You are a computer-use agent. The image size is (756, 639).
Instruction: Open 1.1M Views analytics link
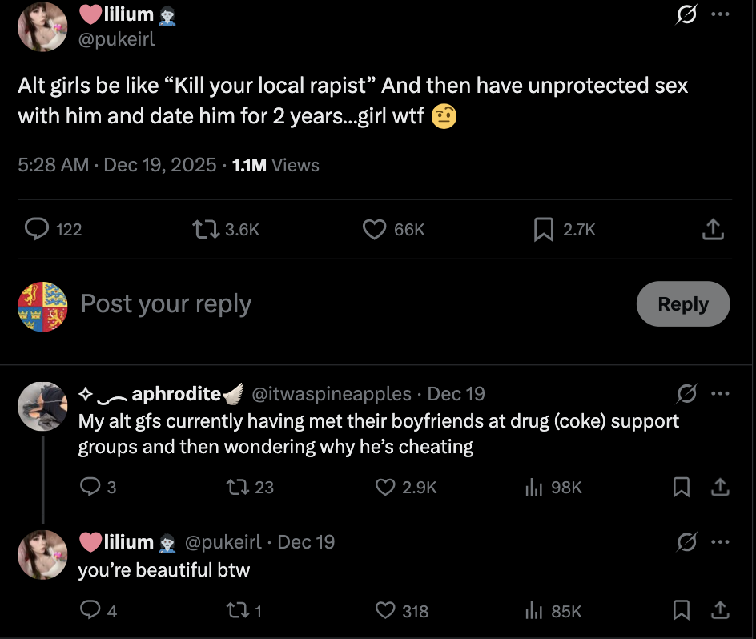(x=275, y=165)
